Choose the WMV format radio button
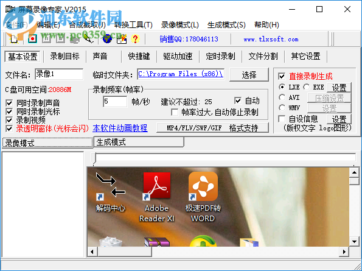 (282, 108)
